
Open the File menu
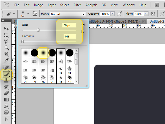[x=17, y=5]
